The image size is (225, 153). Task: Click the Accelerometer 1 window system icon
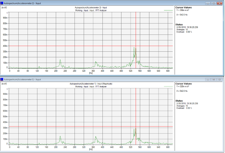[2, 79]
